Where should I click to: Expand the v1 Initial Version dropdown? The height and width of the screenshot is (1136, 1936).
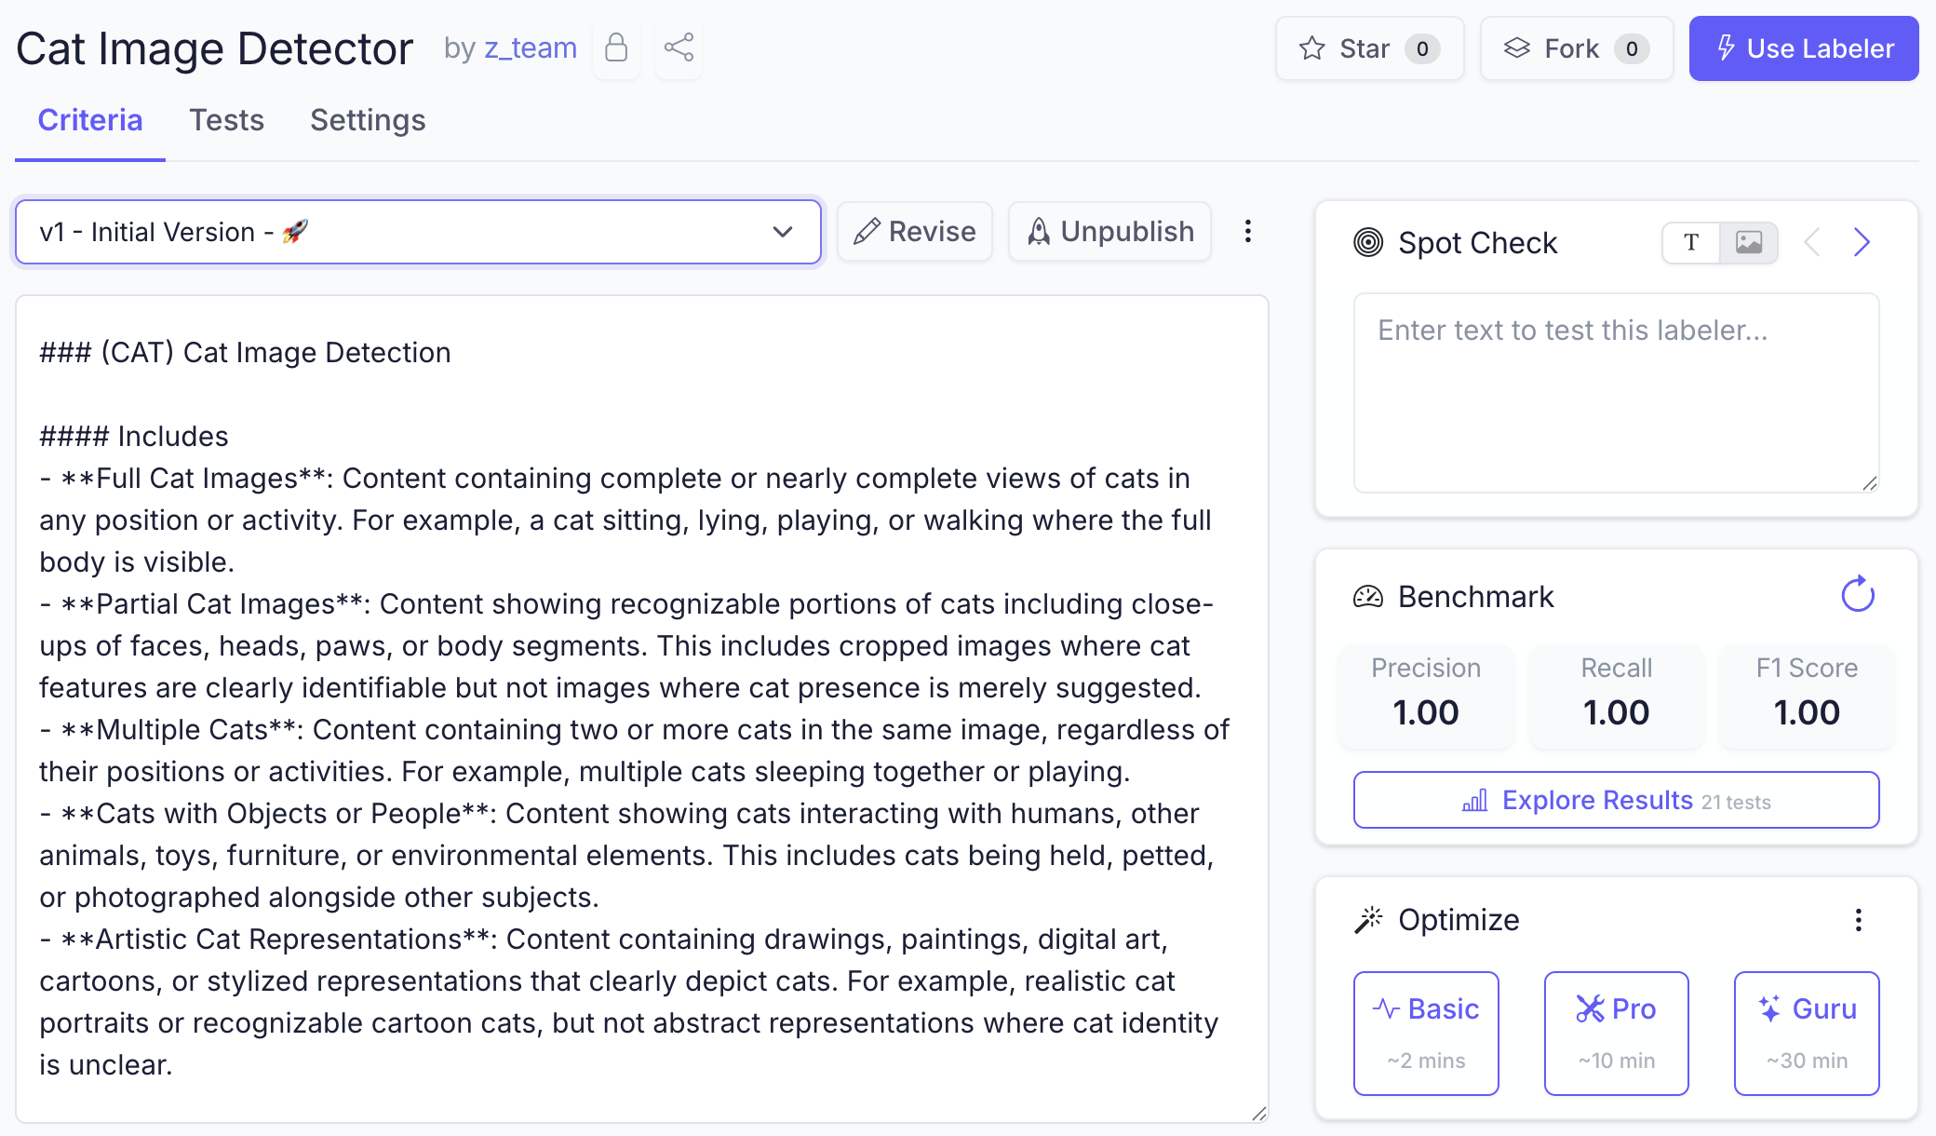click(418, 232)
